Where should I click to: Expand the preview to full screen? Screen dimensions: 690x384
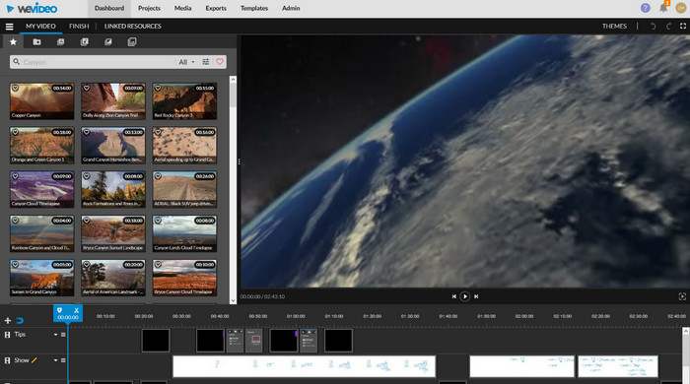click(x=682, y=296)
